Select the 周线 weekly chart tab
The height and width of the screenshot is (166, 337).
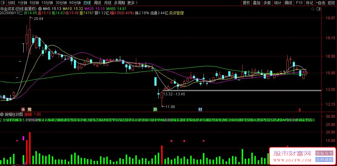pos(98,3)
